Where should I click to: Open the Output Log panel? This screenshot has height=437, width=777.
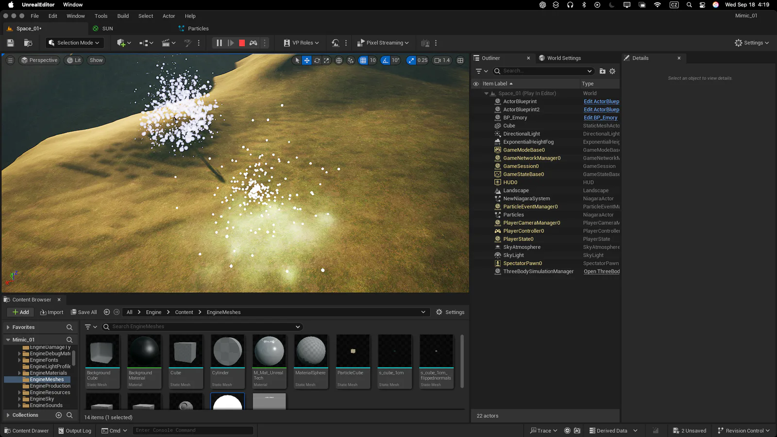[75, 431]
